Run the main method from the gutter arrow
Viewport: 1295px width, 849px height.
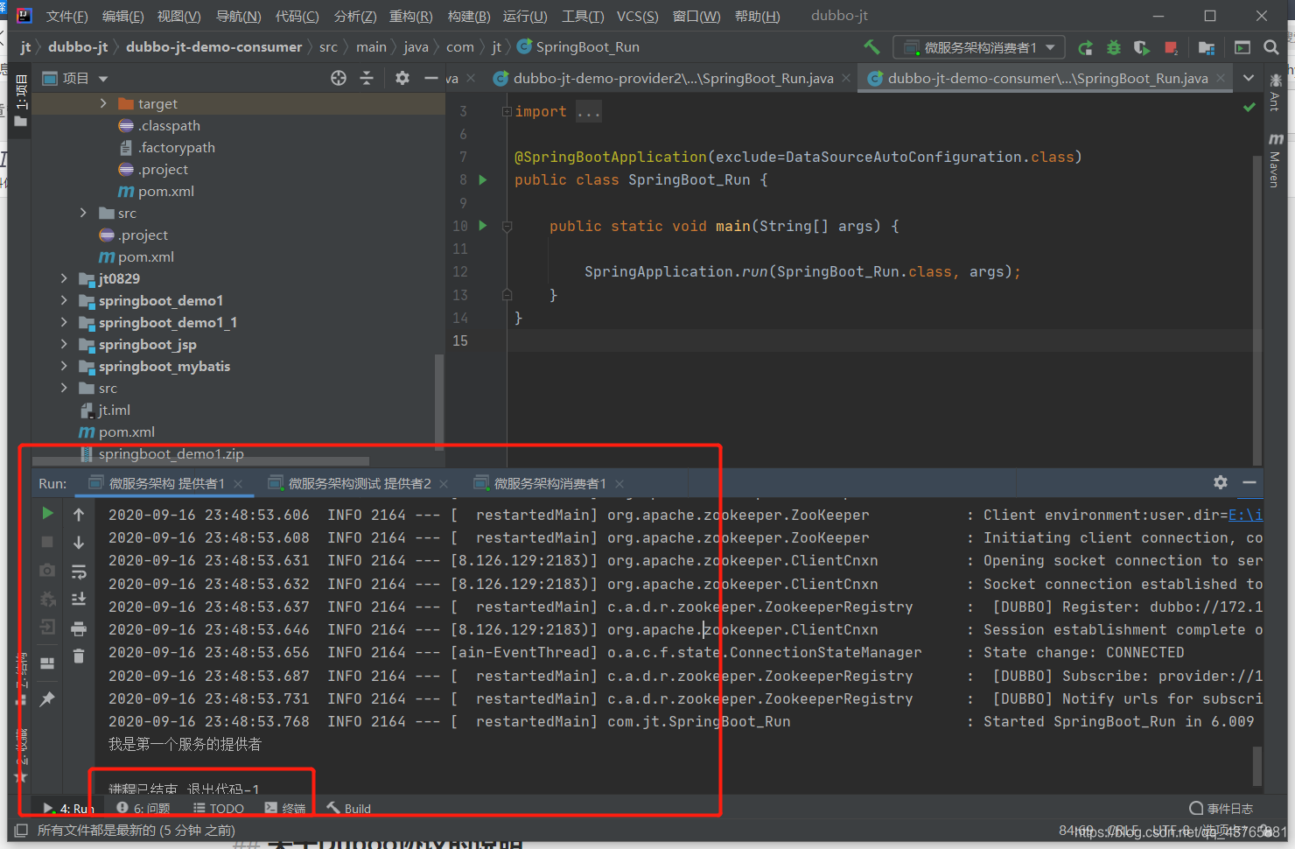pyautogui.click(x=482, y=225)
